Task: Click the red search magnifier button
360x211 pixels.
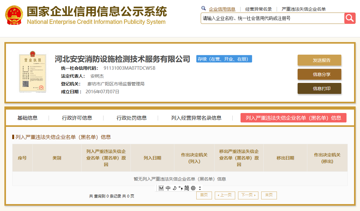Action: point(350,18)
